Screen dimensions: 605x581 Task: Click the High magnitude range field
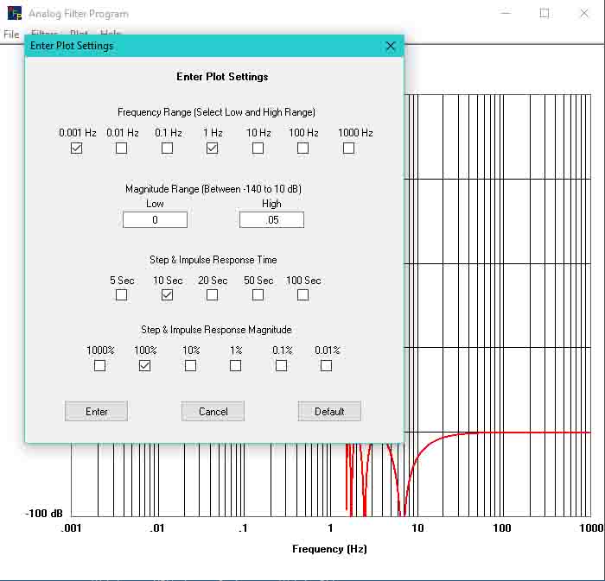pyautogui.click(x=271, y=219)
